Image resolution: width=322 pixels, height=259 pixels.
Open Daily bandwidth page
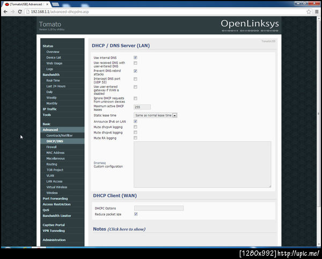pos(49,92)
